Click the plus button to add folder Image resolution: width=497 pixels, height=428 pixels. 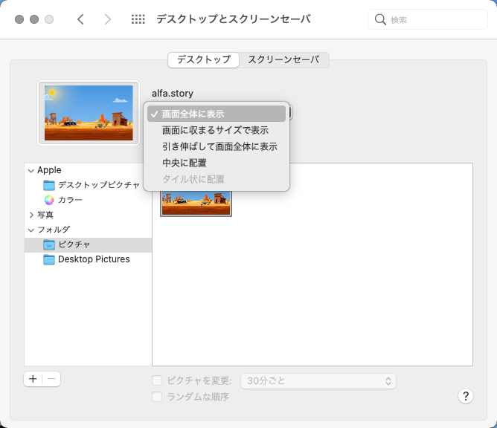click(33, 379)
